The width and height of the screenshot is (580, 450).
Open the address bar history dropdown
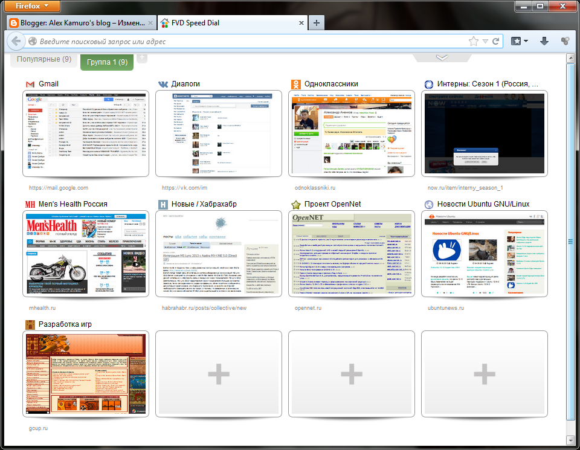click(x=485, y=42)
